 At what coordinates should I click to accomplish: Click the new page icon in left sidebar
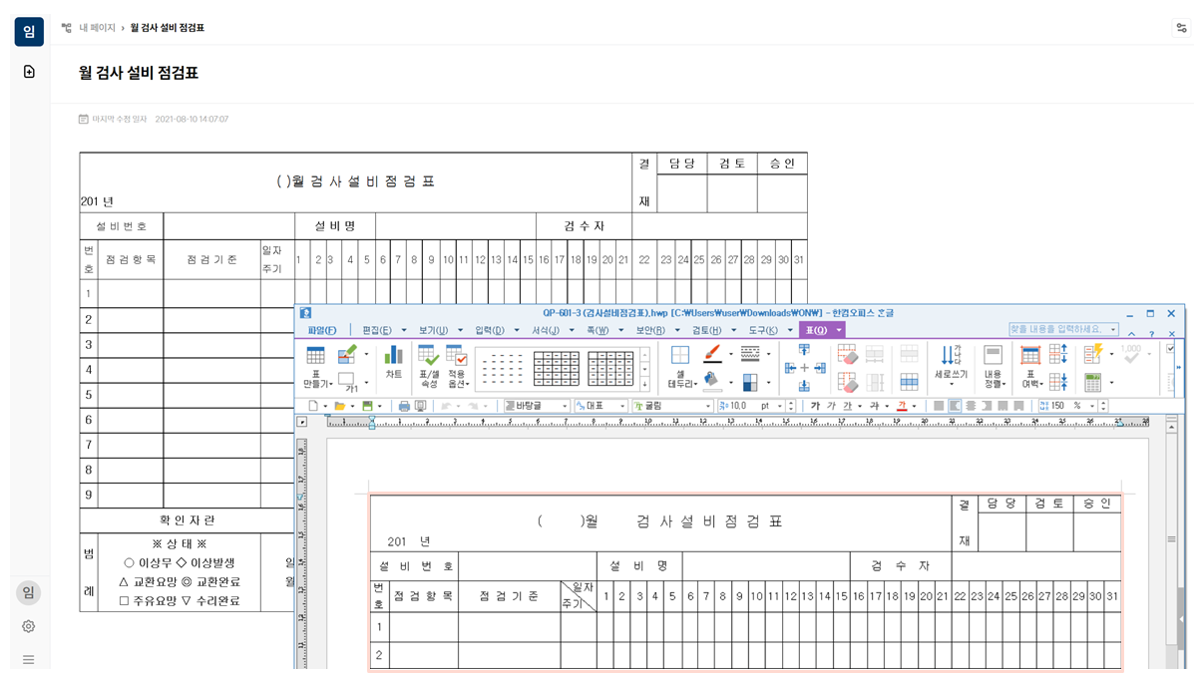[x=29, y=72]
